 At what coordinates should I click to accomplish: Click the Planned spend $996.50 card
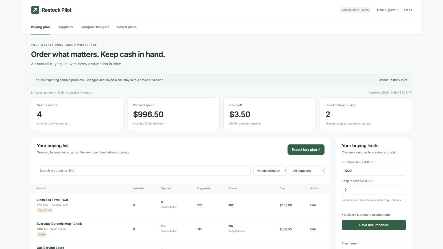tap(173, 114)
